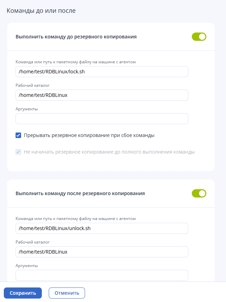The width and height of the screenshot is (226, 302).
Task: Click the "Команды до или после" page heading
Action: 41,11
